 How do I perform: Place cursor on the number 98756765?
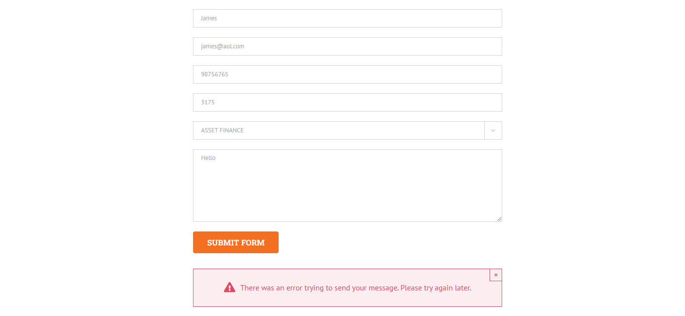pos(214,74)
